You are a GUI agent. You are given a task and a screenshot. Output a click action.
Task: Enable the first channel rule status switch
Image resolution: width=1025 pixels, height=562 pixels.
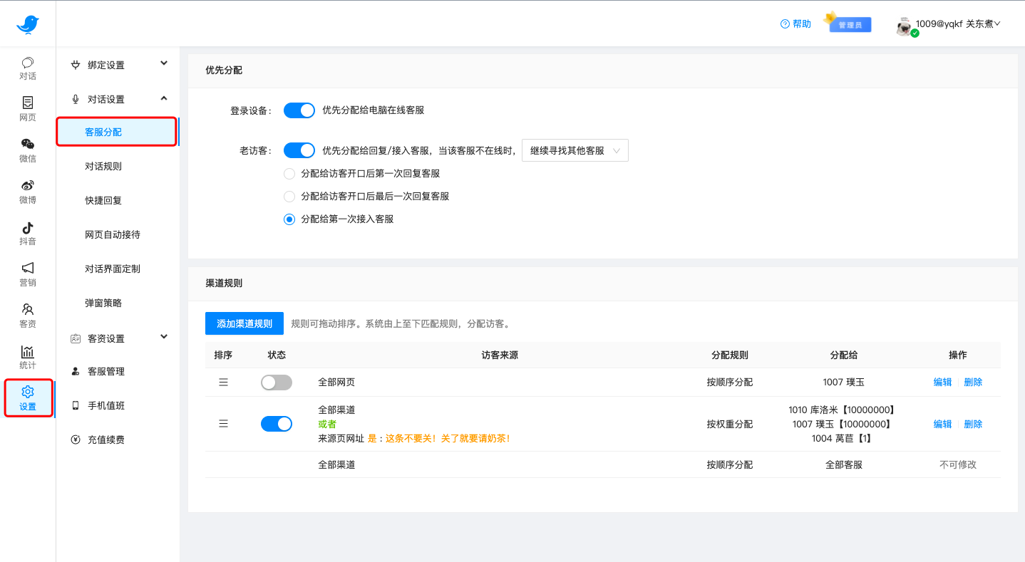coord(276,382)
